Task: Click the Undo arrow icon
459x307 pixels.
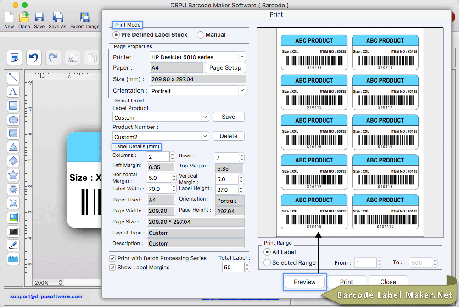Action: [34, 57]
